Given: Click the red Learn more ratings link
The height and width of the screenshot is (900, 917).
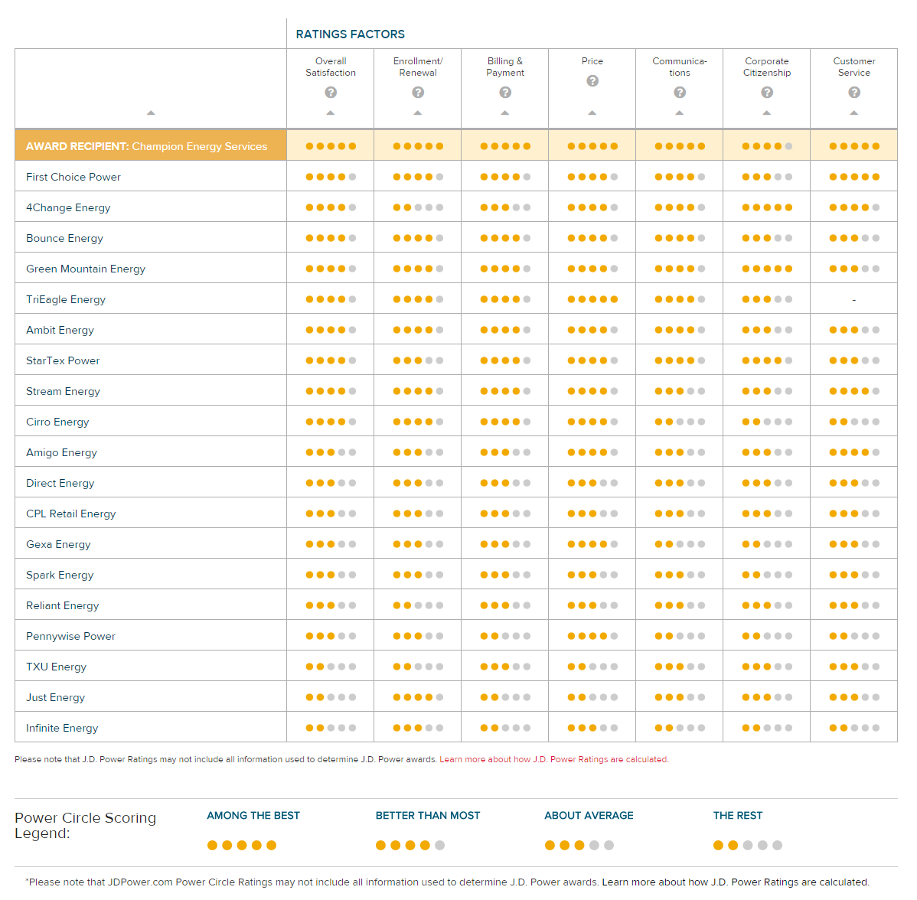Looking at the screenshot, I should coord(554,759).
